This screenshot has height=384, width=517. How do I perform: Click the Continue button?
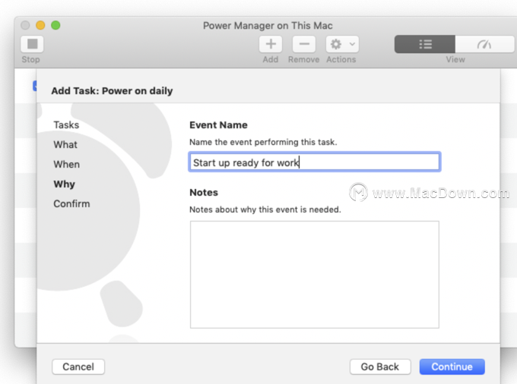(x=452, y=367)
